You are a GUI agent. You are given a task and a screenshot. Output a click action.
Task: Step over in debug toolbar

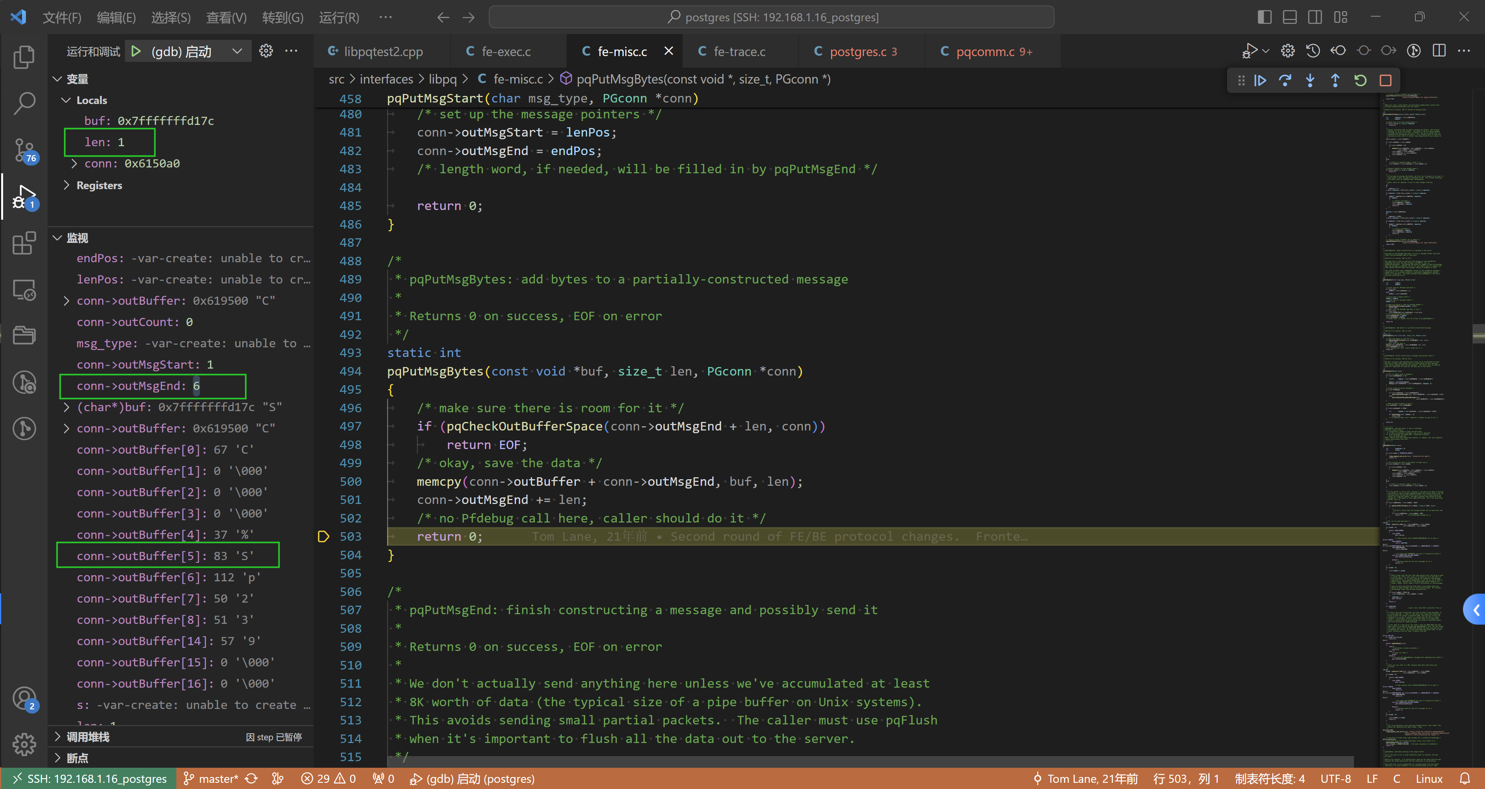click(1285, 80)
